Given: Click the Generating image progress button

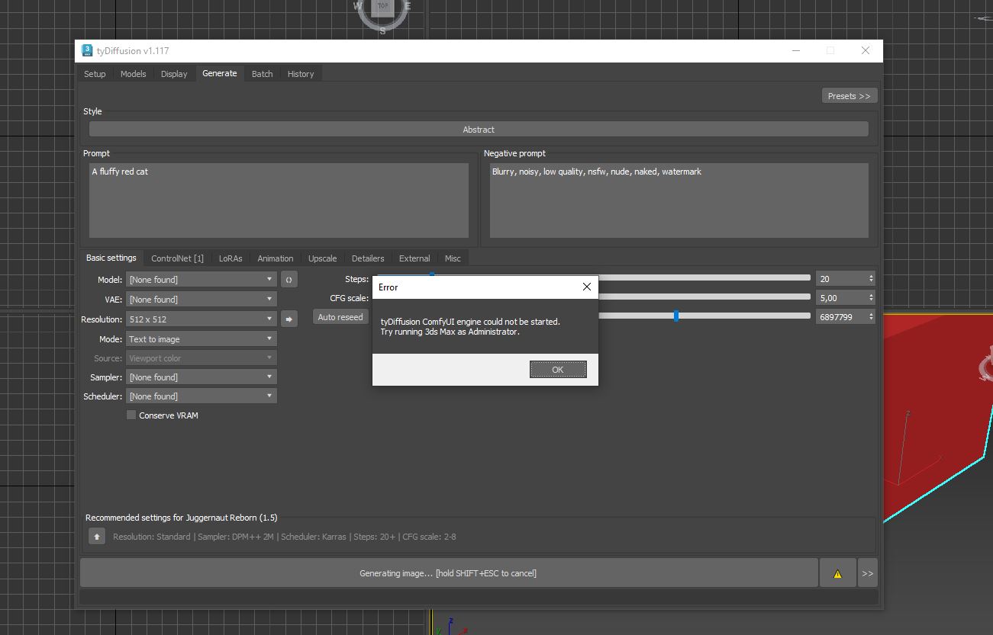Looking at the screenshot, I should click(448, 573).
